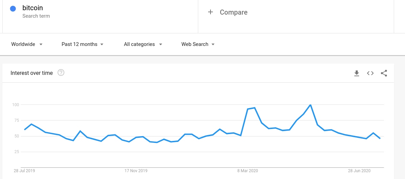
Task: Click the embed code icon
Action: tap(370, 73)
